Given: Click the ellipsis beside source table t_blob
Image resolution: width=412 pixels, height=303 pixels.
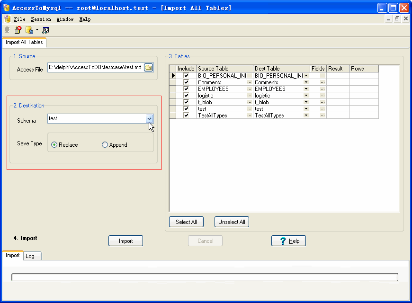Looking at the screenshot, I should (x=249, y=102).
